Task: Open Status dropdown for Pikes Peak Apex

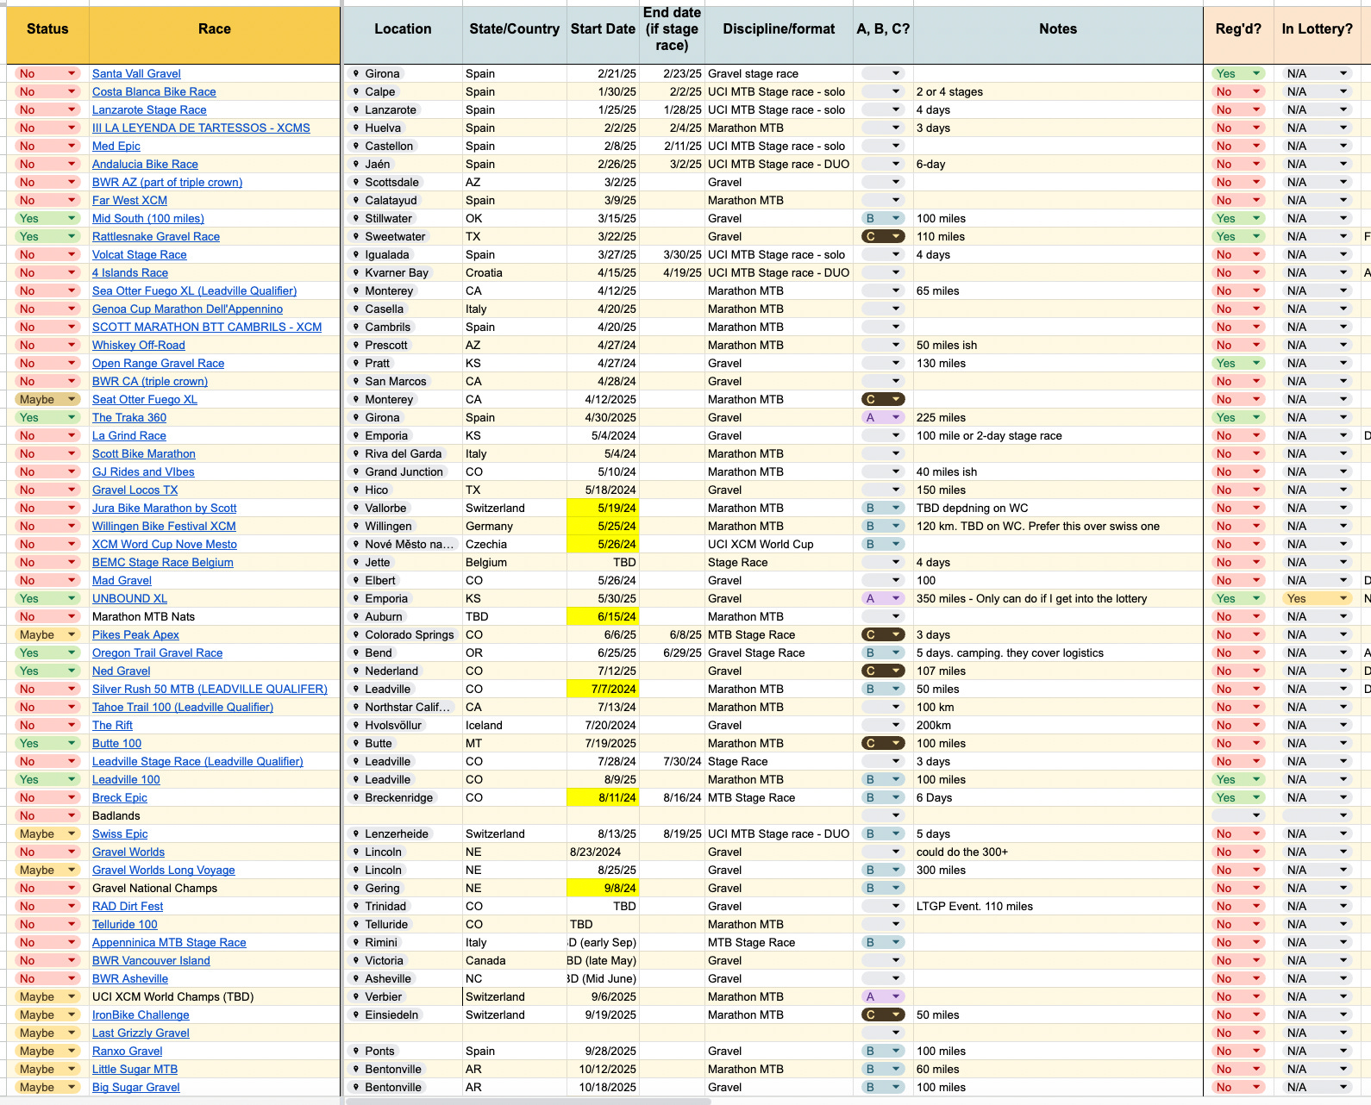Action: (x=47, y=634)
